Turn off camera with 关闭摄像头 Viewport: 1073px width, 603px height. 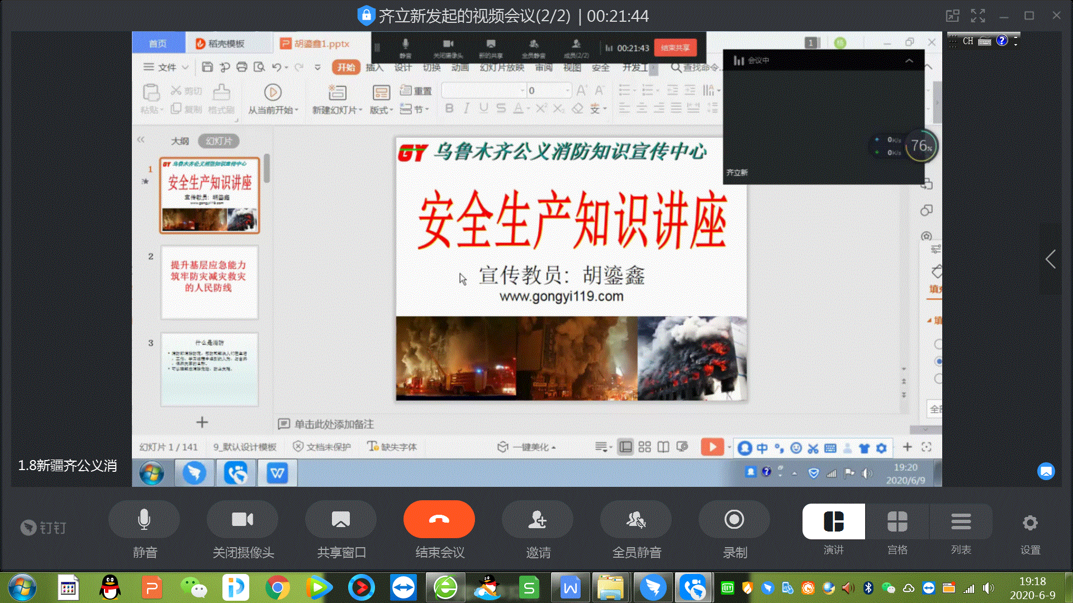[x=243, y=520]
